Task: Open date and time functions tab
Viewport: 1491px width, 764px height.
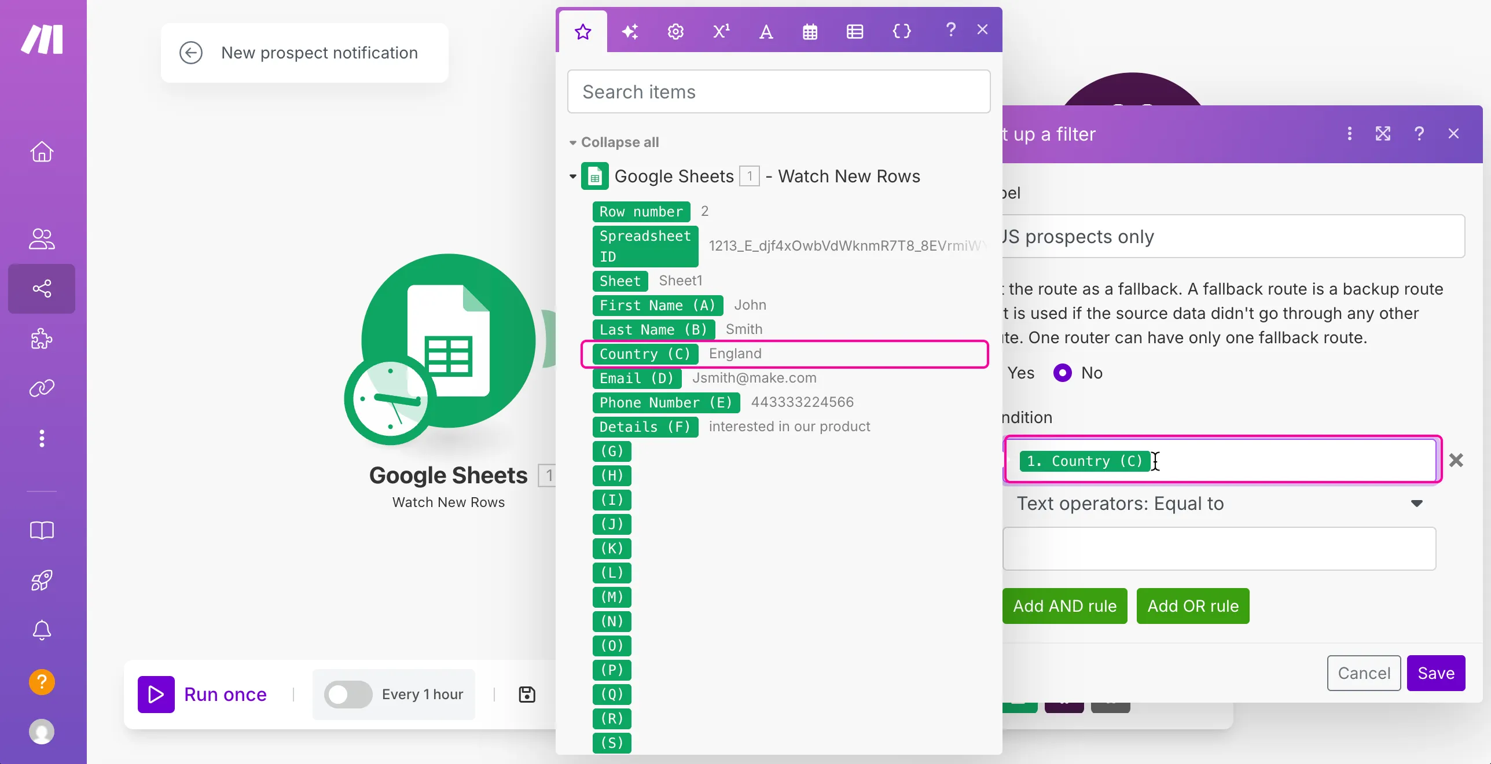Action: [x=810, y=31]
